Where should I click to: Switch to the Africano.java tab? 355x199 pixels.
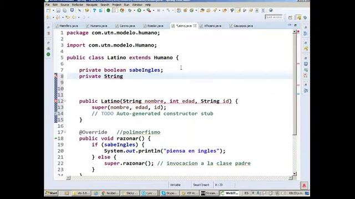tap(211, 26)
